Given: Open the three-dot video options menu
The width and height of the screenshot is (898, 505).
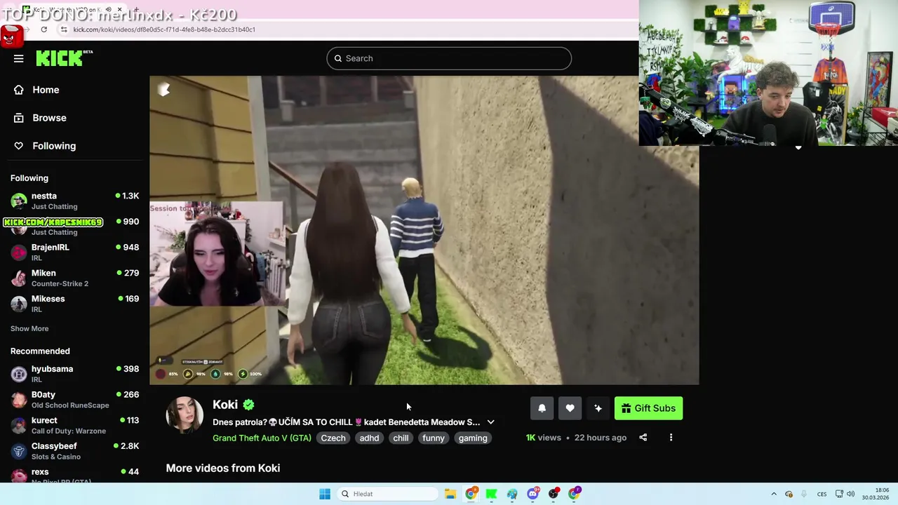Looking at the screenshot, I should [671, 438].
